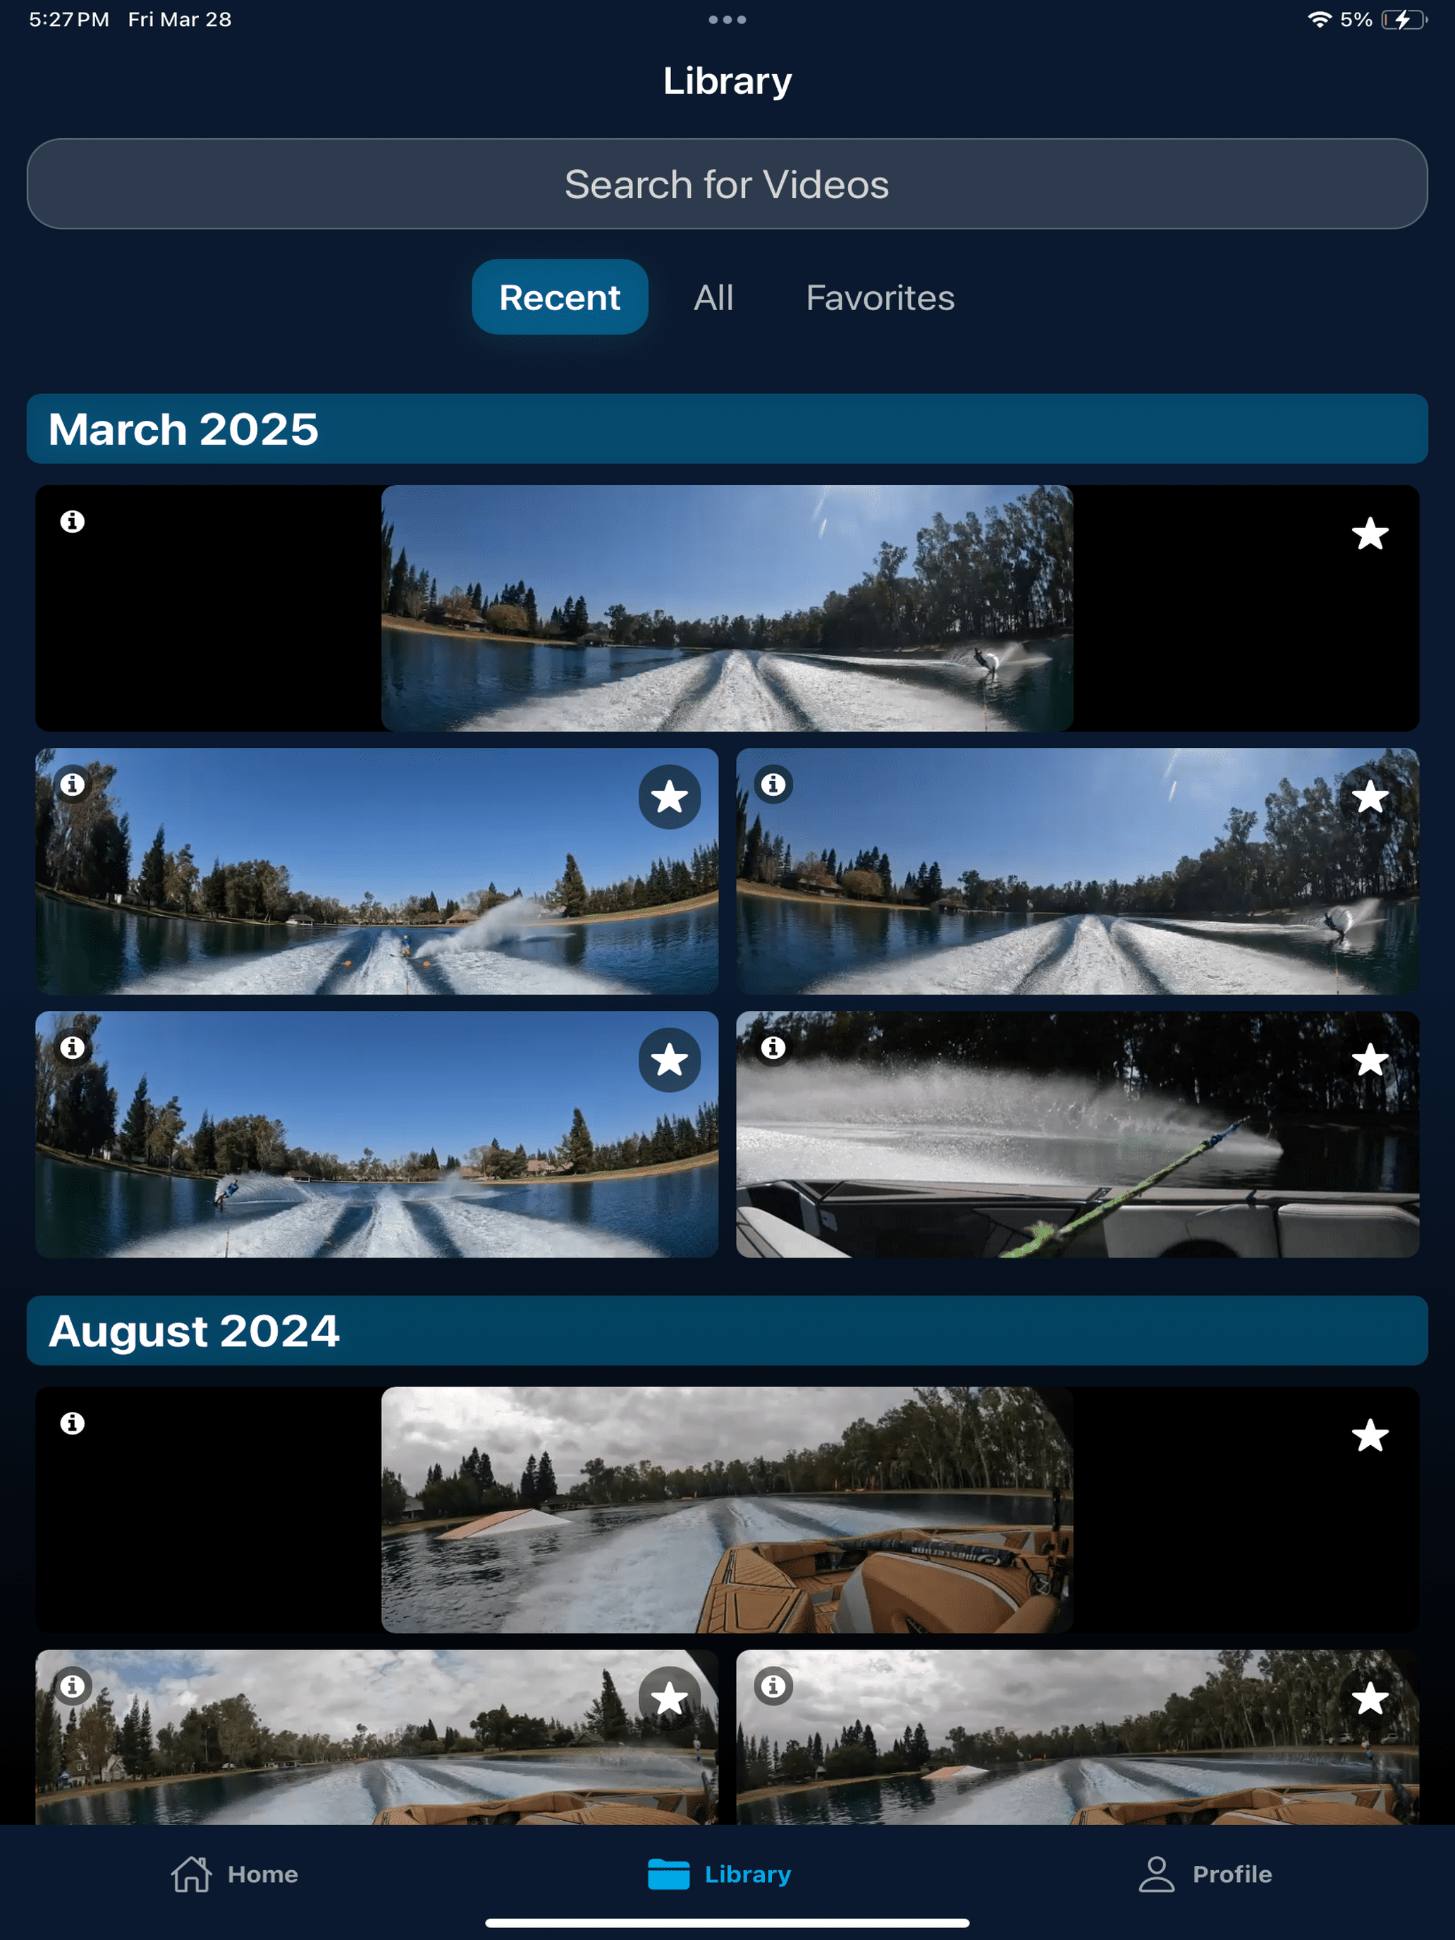The image size is (1455, 1940).
Task: Favorite the bottom-left cloudy lake video
Action: point(669,1699)
